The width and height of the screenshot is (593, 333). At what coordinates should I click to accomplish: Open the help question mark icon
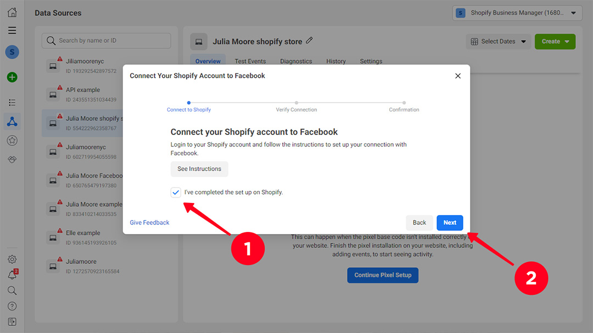coord(12,306)
